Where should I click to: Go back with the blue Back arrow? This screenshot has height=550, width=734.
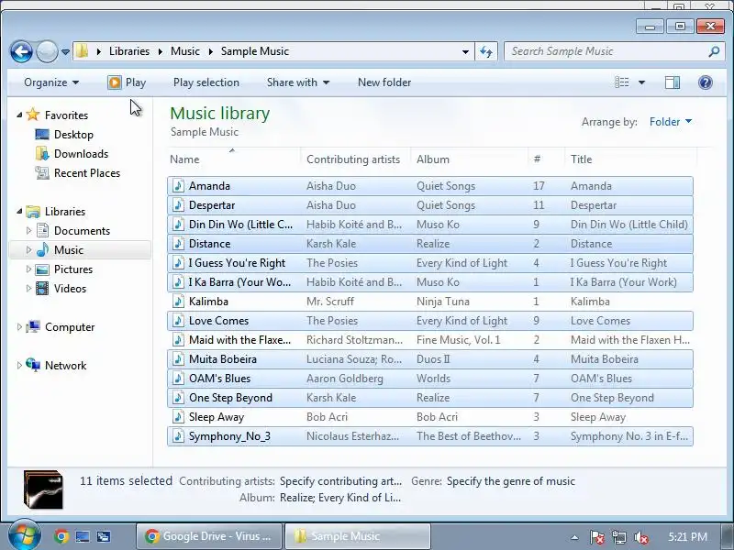pos(21,51)
